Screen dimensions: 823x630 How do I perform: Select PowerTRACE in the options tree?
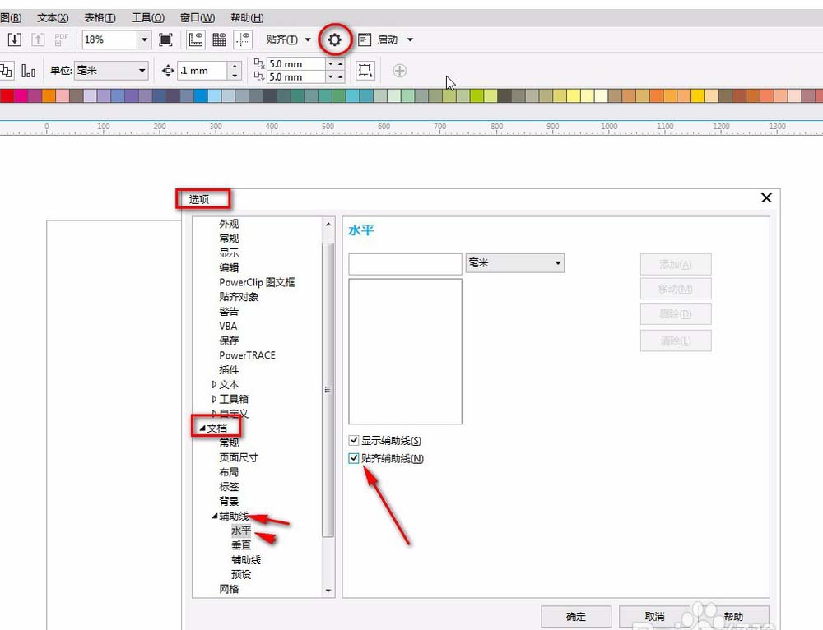coord(247,355)
